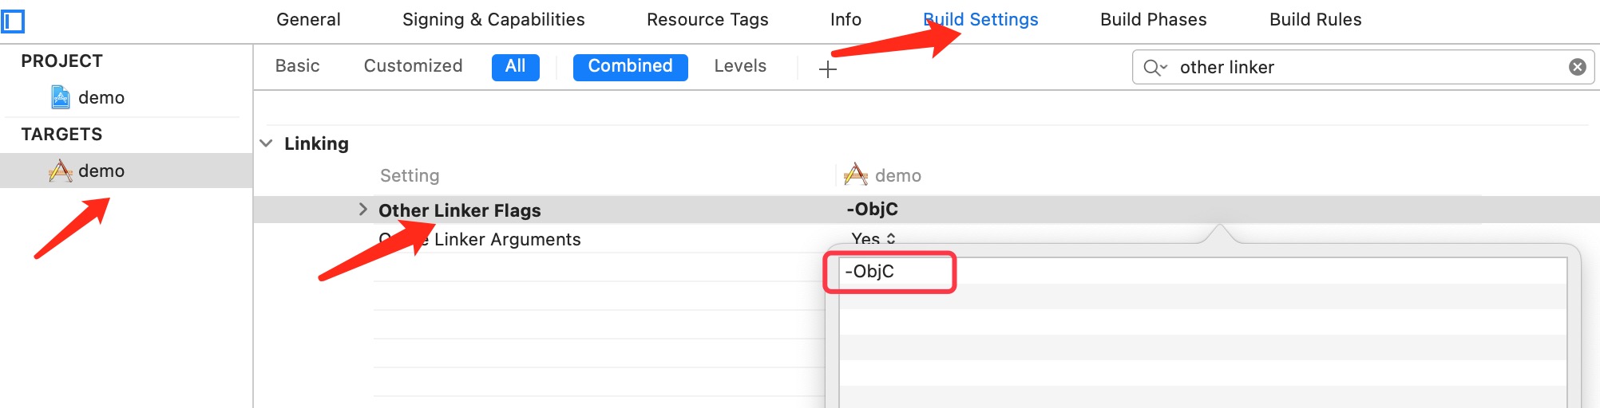Click the add build setting plus icon

[x=828, y=69]
